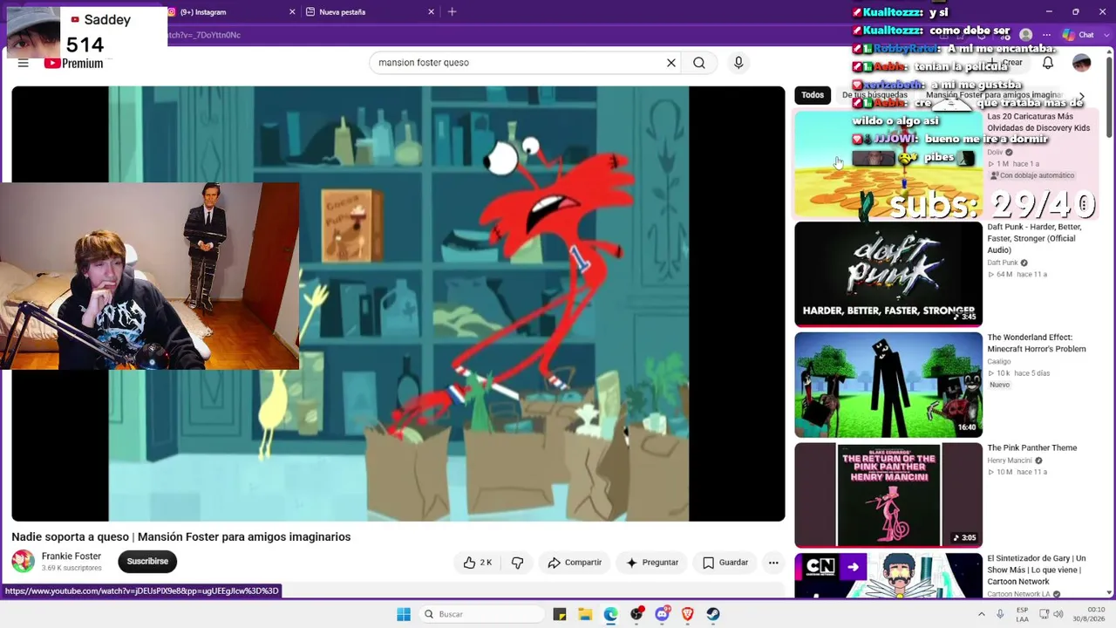The width and height of the screenshot is (1116, 628).
Task: Click the main video player
Action: click(x=398, y=304)
